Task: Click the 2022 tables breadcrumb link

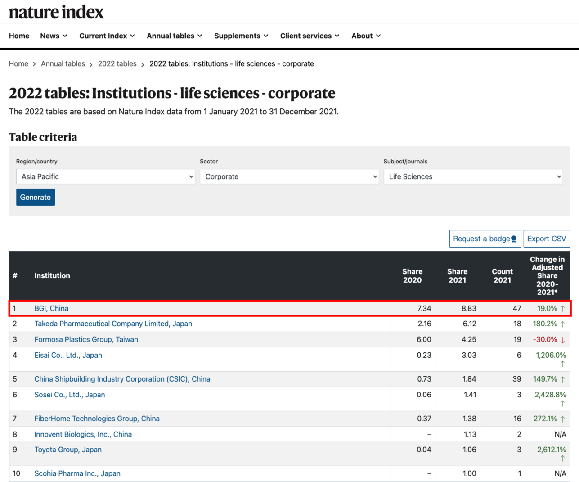Action: (117, 64)
